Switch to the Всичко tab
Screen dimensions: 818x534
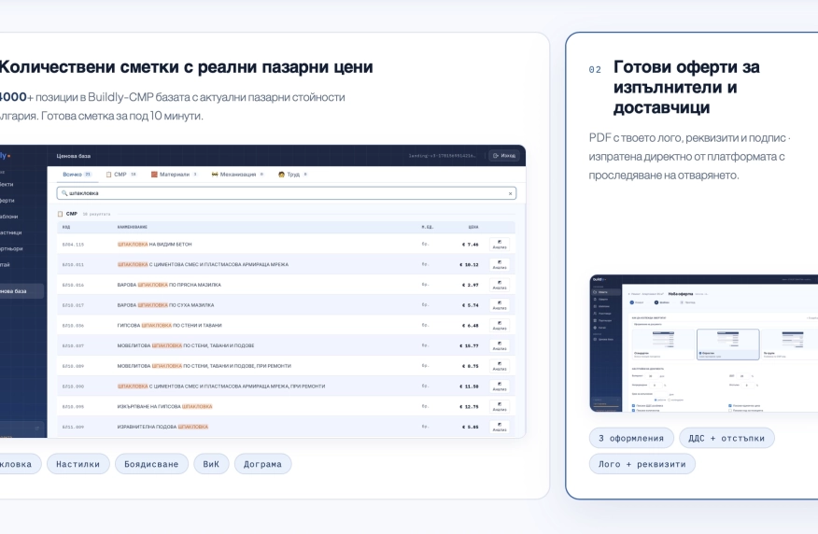(77, 175)
